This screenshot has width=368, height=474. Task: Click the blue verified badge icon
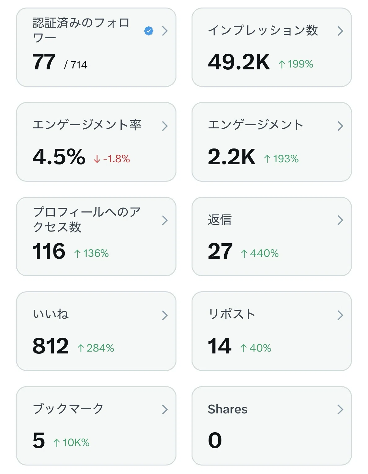point(149,31)
